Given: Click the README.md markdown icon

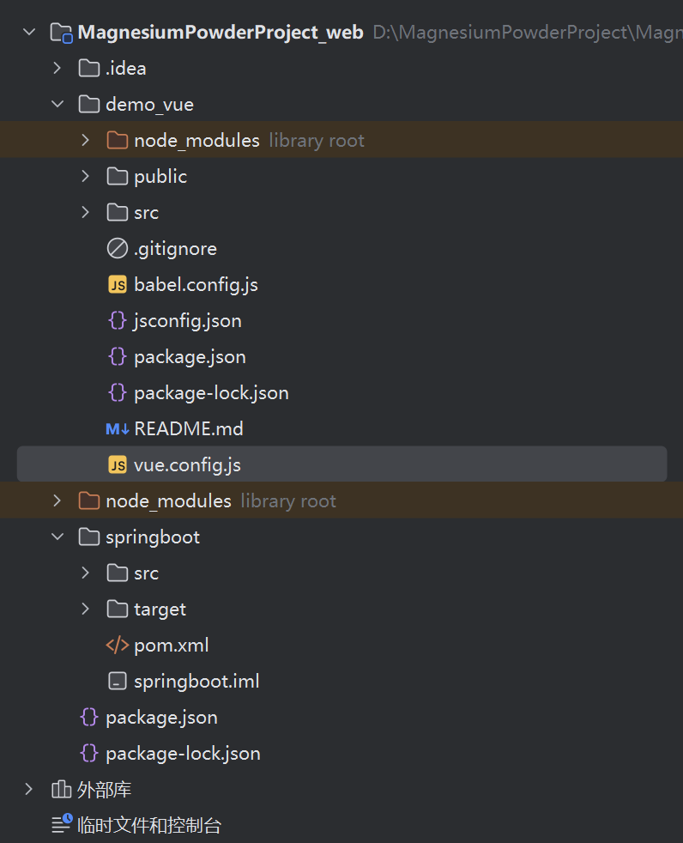Looking at the screenshot, I should pos(118,429).
